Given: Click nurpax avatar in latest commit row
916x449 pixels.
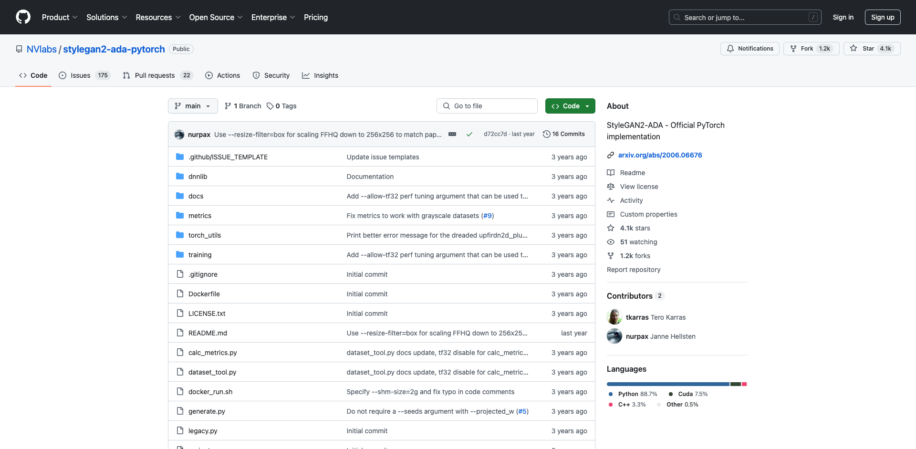Looking at the screenshot, I should tap(179, 135).
